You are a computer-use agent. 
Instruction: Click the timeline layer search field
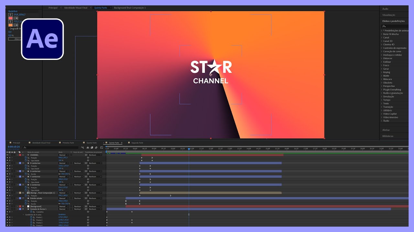pyautogui.click(x=50, y=148)
